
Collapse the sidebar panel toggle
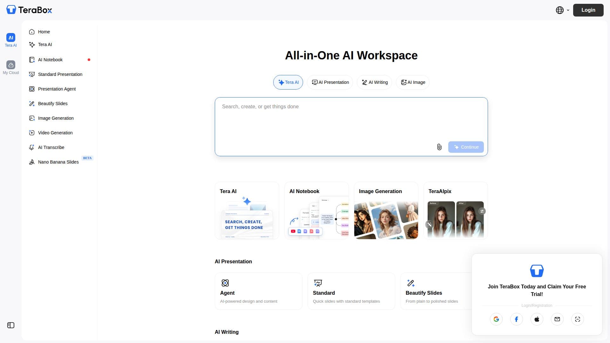11,325
